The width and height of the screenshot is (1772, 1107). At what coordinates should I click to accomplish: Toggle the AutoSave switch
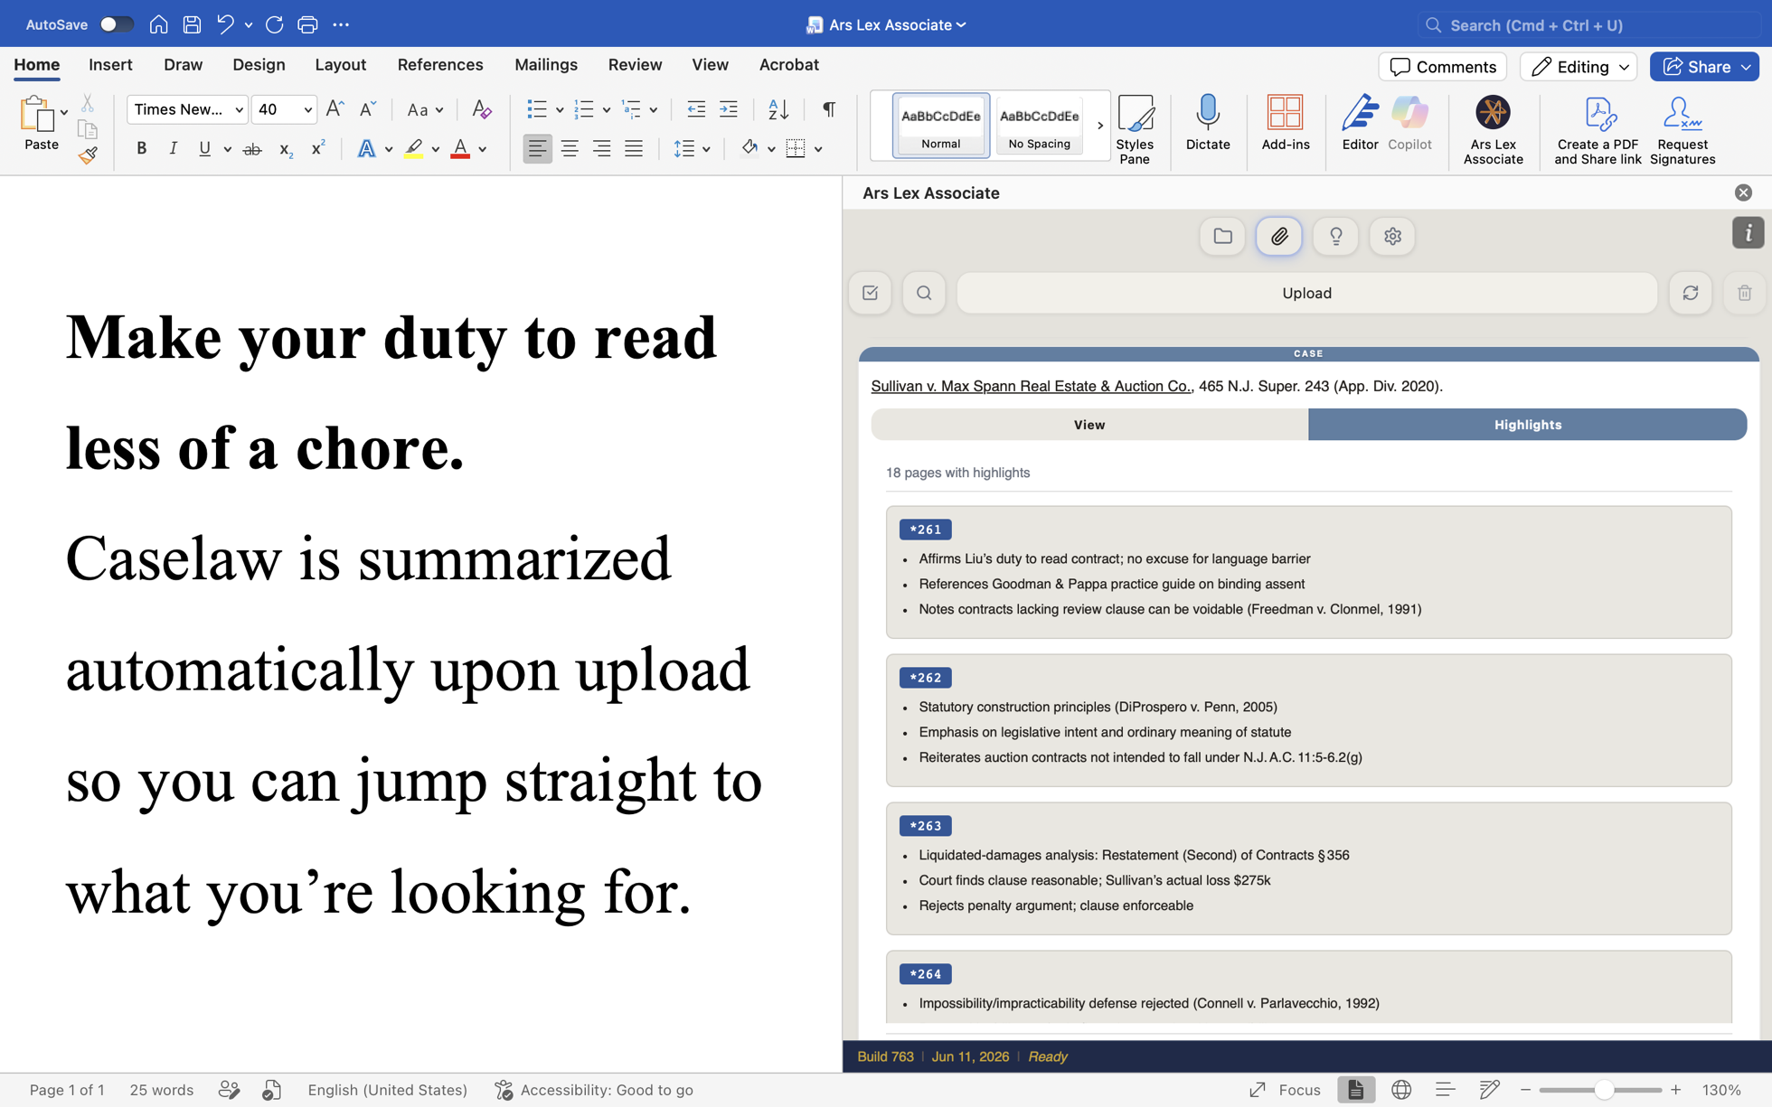[x=117, y=24]
